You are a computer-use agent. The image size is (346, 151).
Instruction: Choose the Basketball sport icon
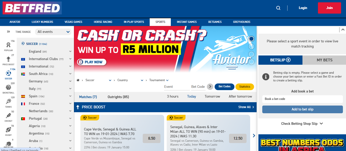pos(8,88)
